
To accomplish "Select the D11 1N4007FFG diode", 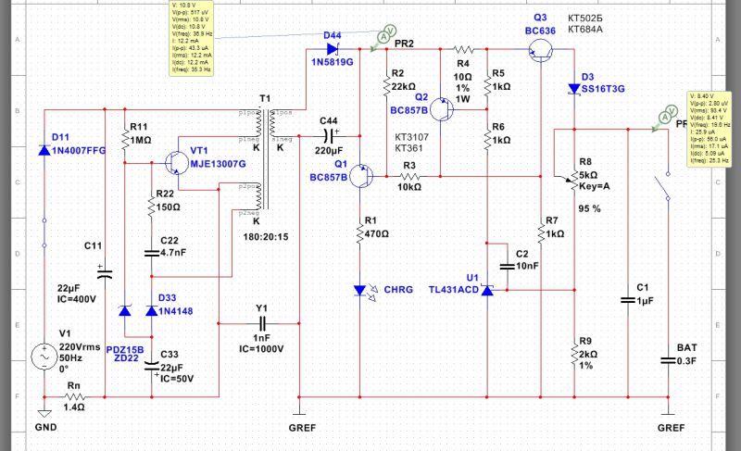I will coord(44,148).
